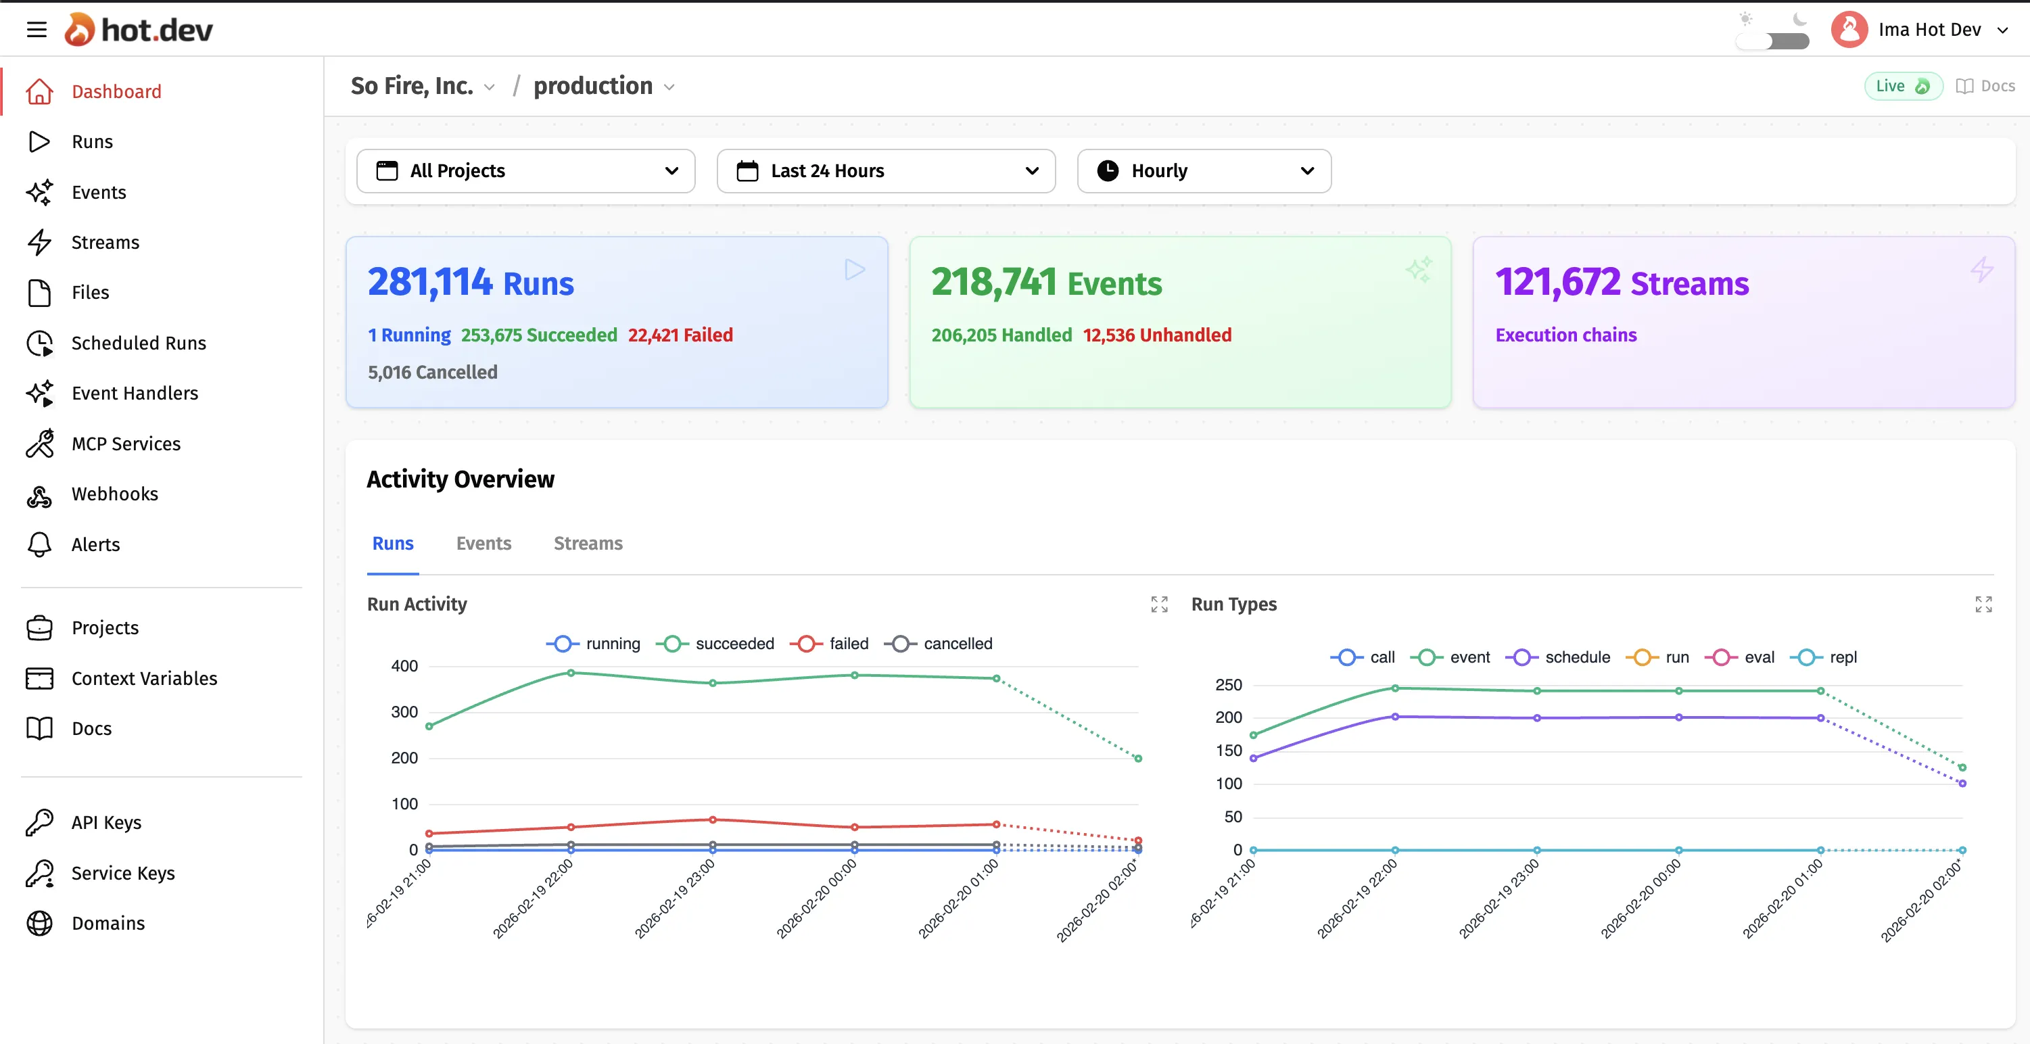
Task: Expand the Run Activity chart to fullscreen
Action: (1158, 604)
